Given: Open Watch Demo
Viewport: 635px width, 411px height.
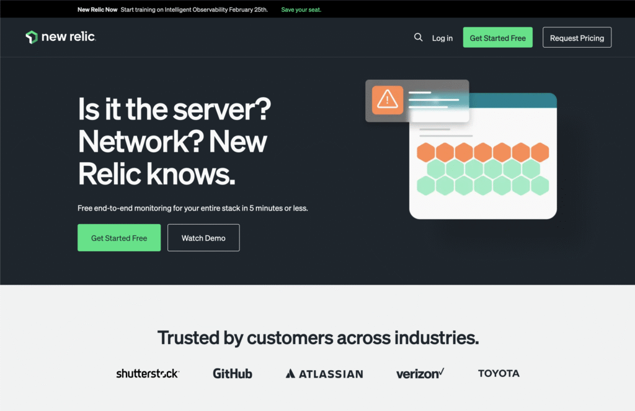Looking at the screenshot, I should pyautogui.click(x=203, y=237).
